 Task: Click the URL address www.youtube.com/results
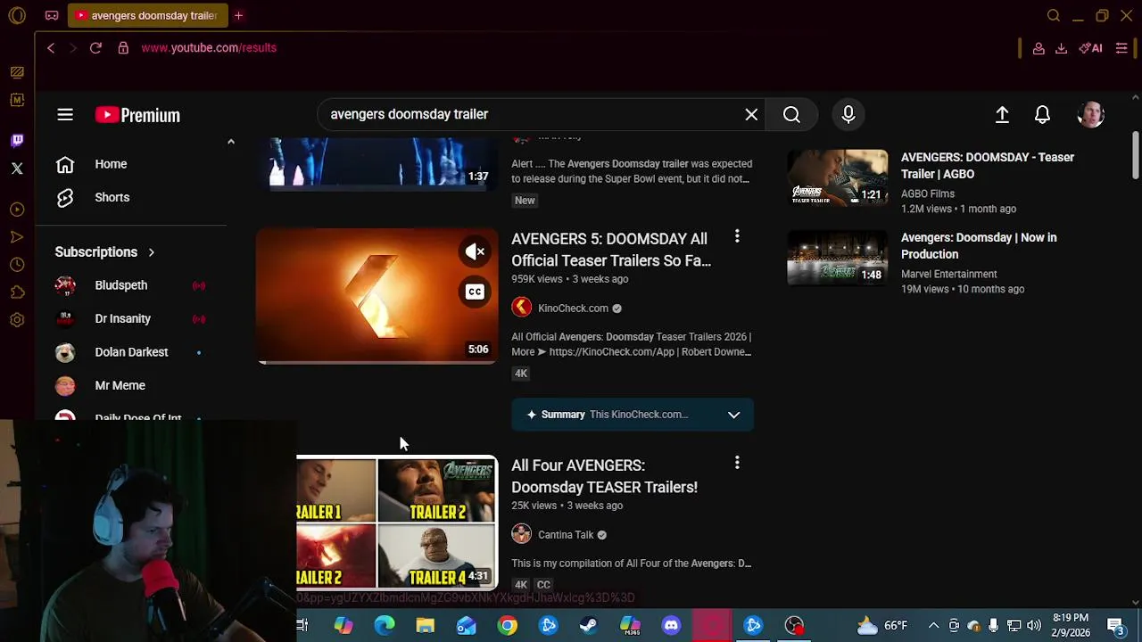[x=209, y=48]
